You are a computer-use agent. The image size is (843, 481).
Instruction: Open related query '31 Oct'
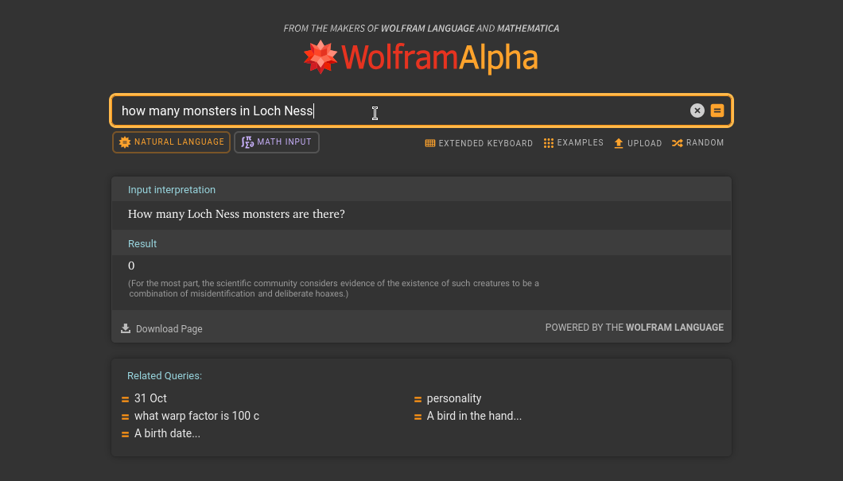[x=150, y=398]
